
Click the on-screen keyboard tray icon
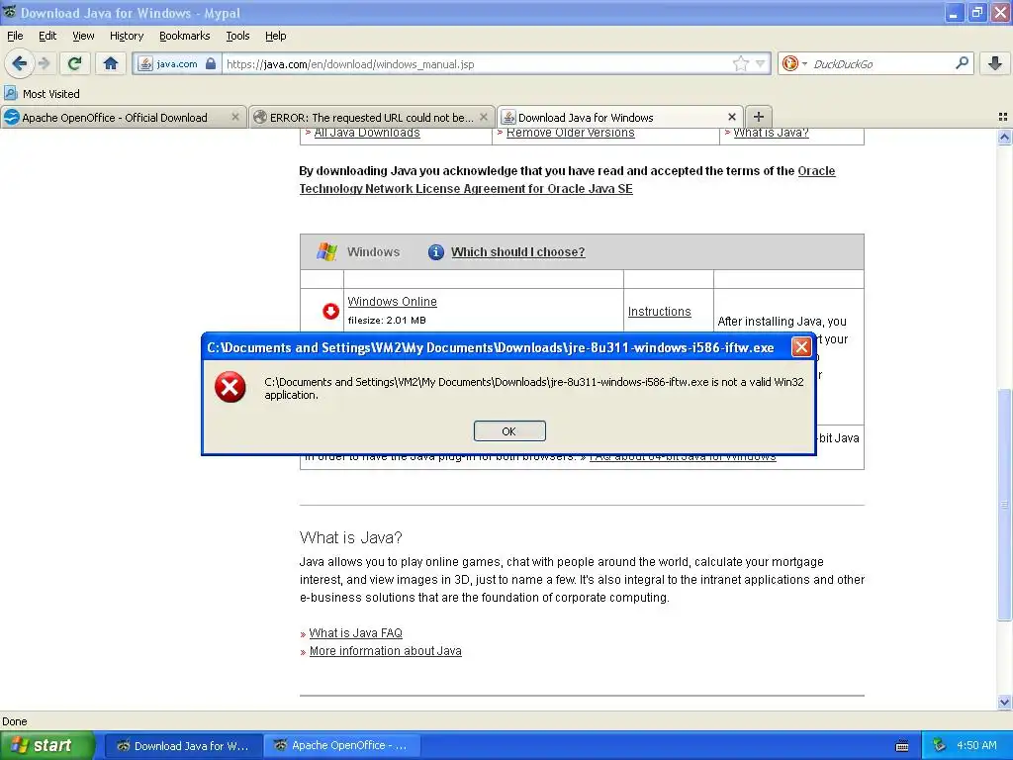902,746
